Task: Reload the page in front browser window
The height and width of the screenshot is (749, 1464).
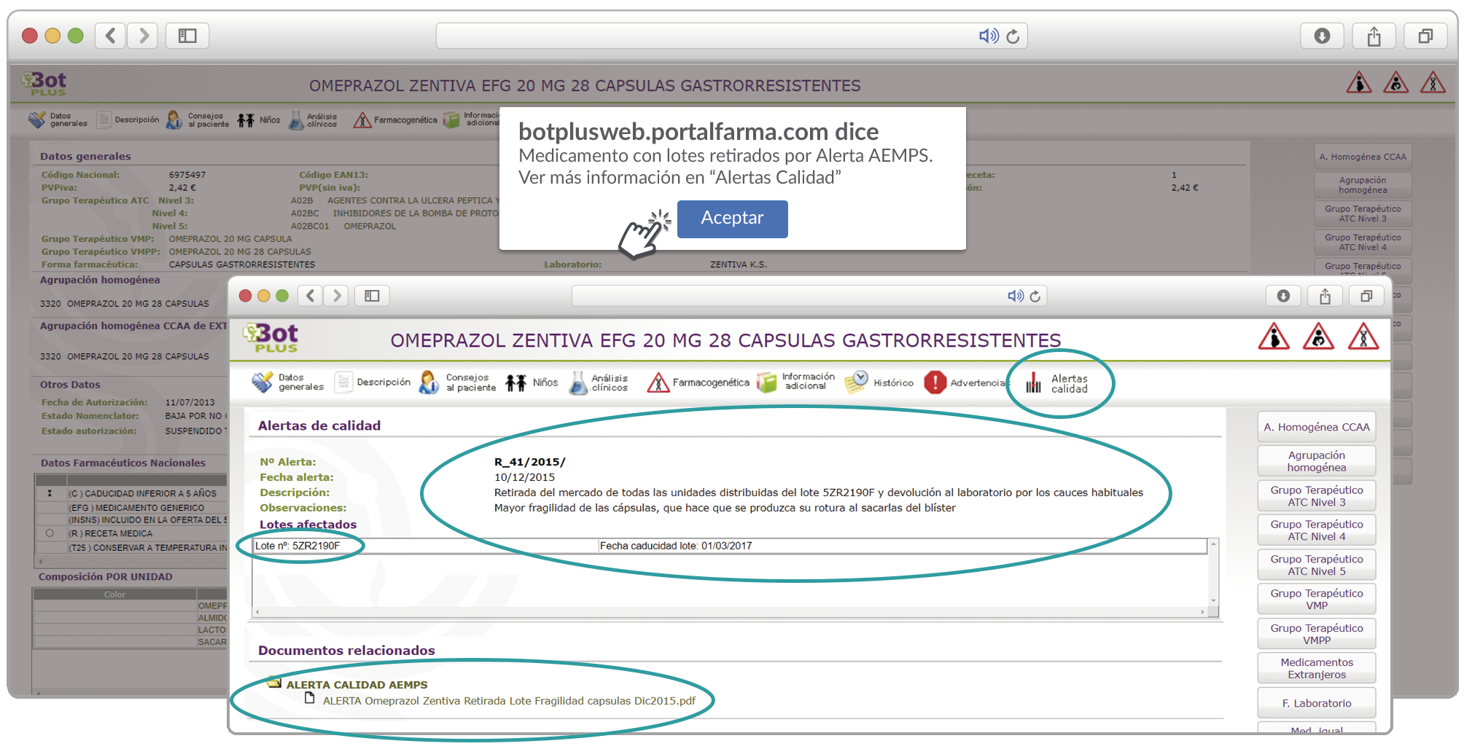Action: click(1035, 296)
